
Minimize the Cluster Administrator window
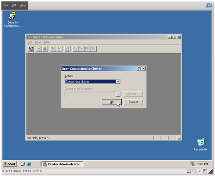click(x=169, y=37)
